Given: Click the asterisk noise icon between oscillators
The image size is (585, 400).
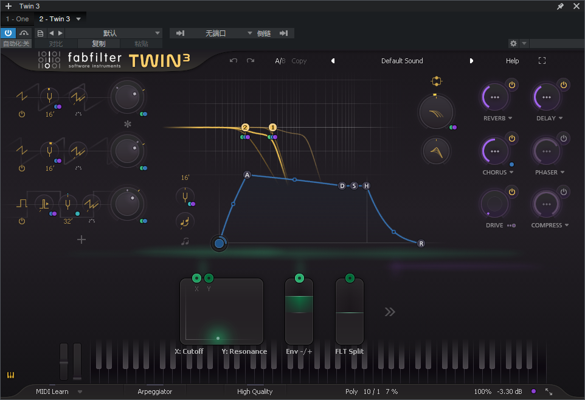Looking at the screenshot, I should pyautogui.click(x=128, y=124).
